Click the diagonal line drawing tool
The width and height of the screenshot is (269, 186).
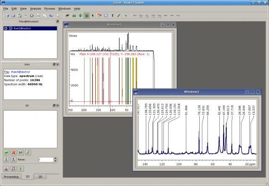point(119,16)
